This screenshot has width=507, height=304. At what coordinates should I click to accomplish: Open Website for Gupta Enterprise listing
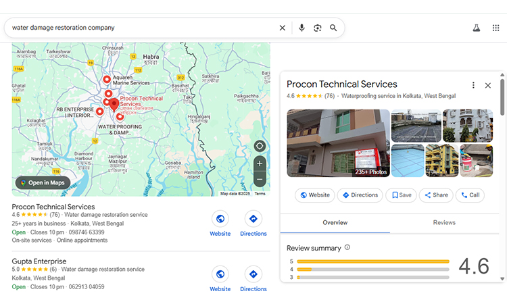click(x=220, y=279)
